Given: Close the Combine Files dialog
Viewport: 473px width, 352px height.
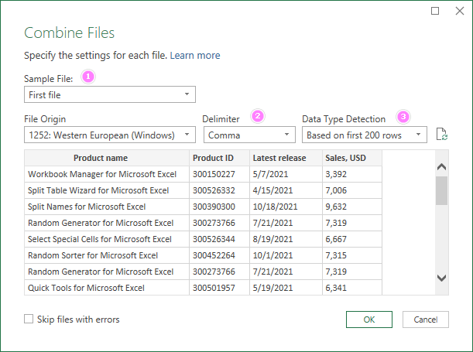Looking at the screenshot, I should [460, 11].
